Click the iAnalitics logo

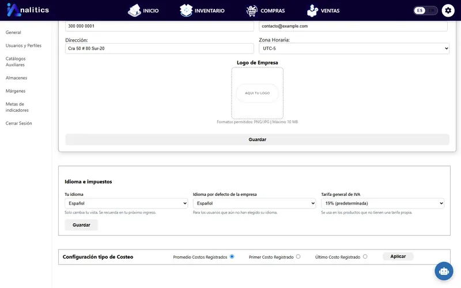(x=28, y=10)
